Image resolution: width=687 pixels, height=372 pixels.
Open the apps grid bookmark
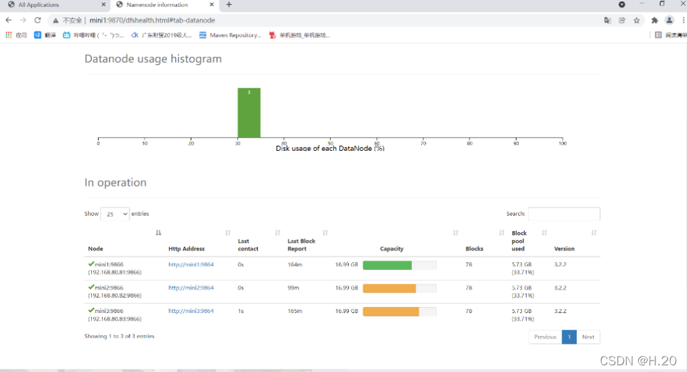tap(16, 35)
